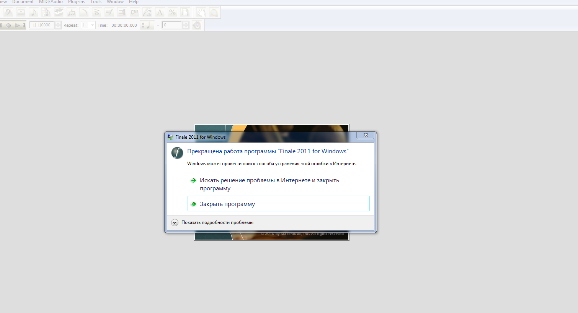Viewport: 578px width, 313px height.
Task: Open the Tools menu
Action: point(96,2)
